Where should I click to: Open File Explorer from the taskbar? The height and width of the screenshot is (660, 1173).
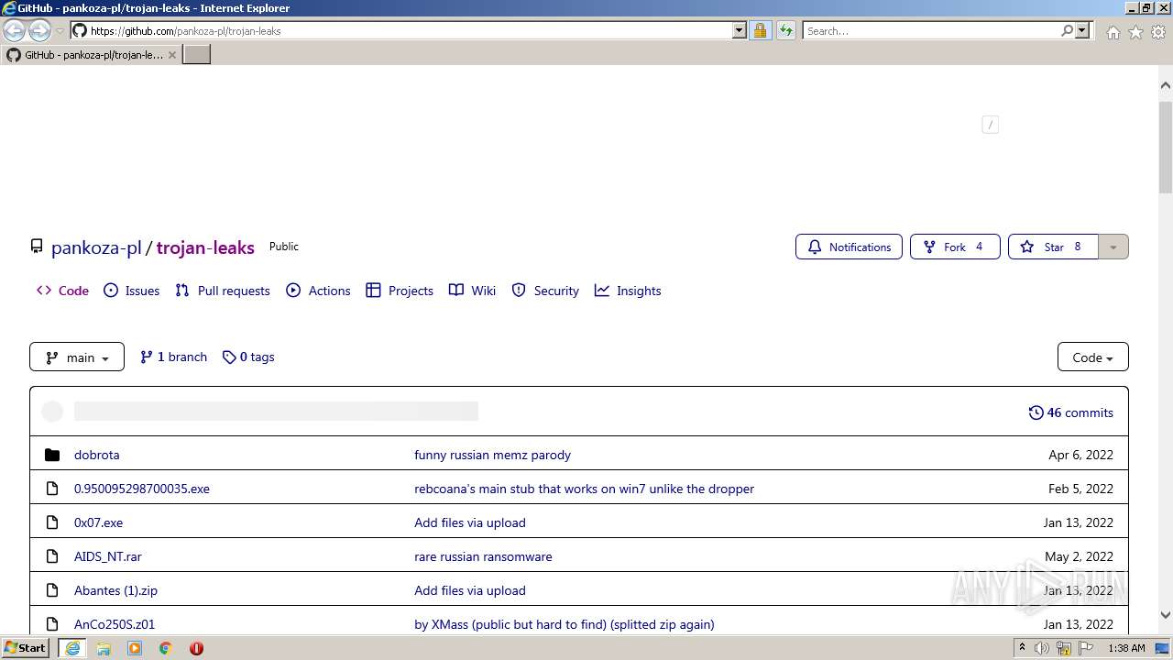tap(104, 648)
